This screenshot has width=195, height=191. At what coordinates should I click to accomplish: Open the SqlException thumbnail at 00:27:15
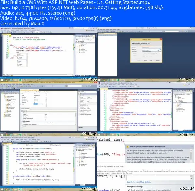coord(146,164)
